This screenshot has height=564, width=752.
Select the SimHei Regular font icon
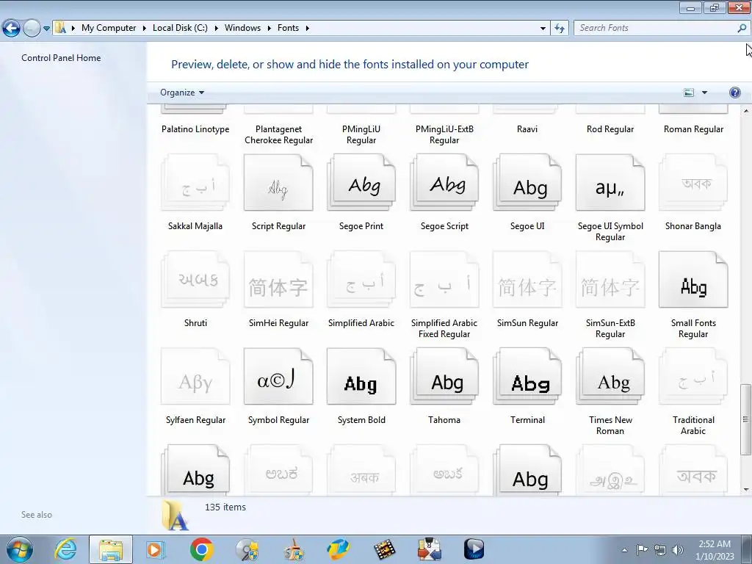coord(278,280)
